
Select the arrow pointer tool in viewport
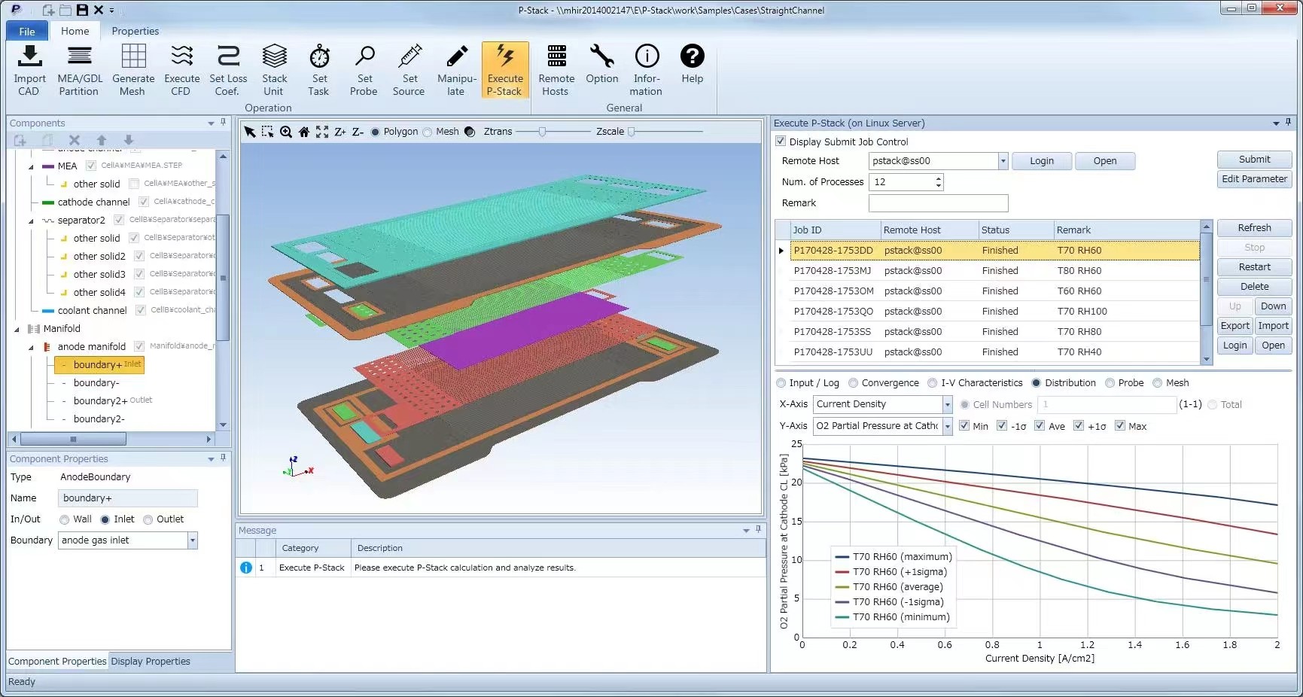250,132
